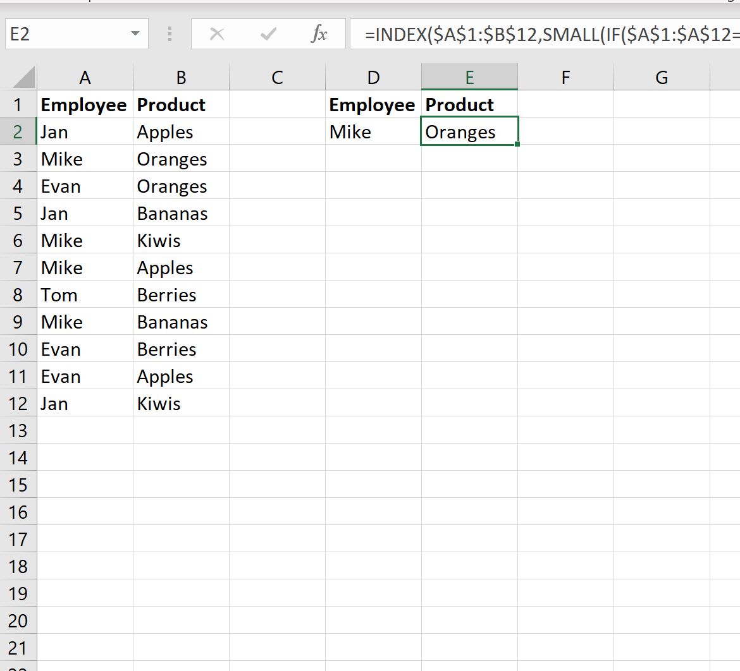Select column F header
Image resolution: width=740 pixels, height=671 pixels.
pos(566,77)
